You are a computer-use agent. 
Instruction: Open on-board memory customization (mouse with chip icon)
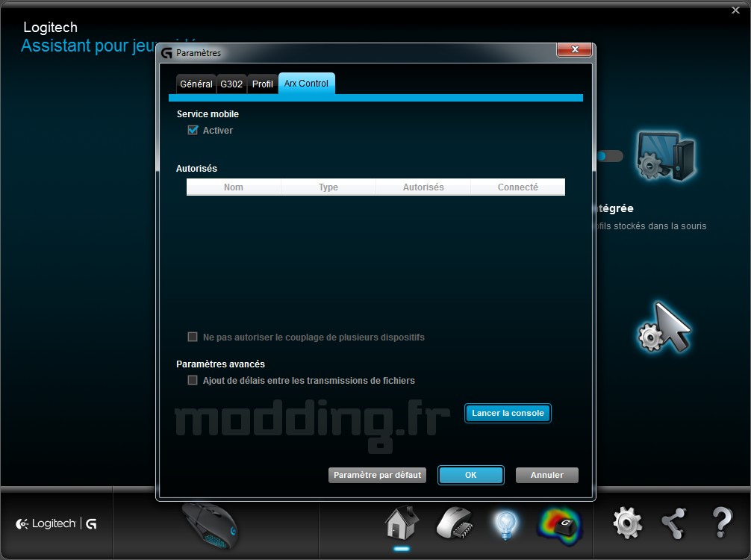click(455, 523)
